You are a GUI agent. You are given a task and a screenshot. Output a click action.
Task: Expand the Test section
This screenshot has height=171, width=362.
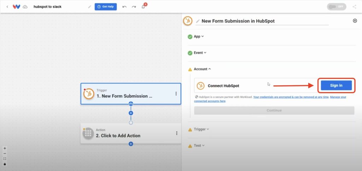point(199,146)
